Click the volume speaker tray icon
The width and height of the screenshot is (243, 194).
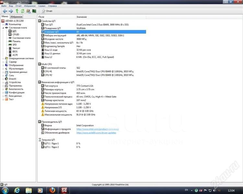(214, 190)
